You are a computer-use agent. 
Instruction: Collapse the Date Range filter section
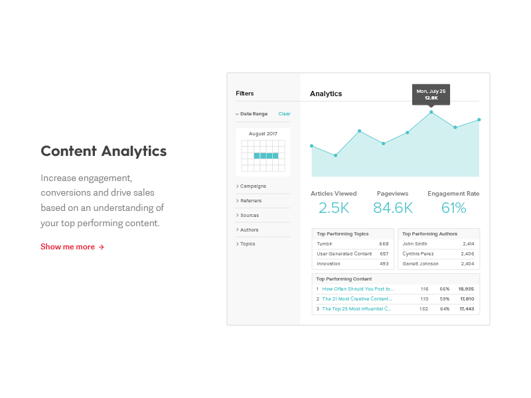[x=252, y=113]
